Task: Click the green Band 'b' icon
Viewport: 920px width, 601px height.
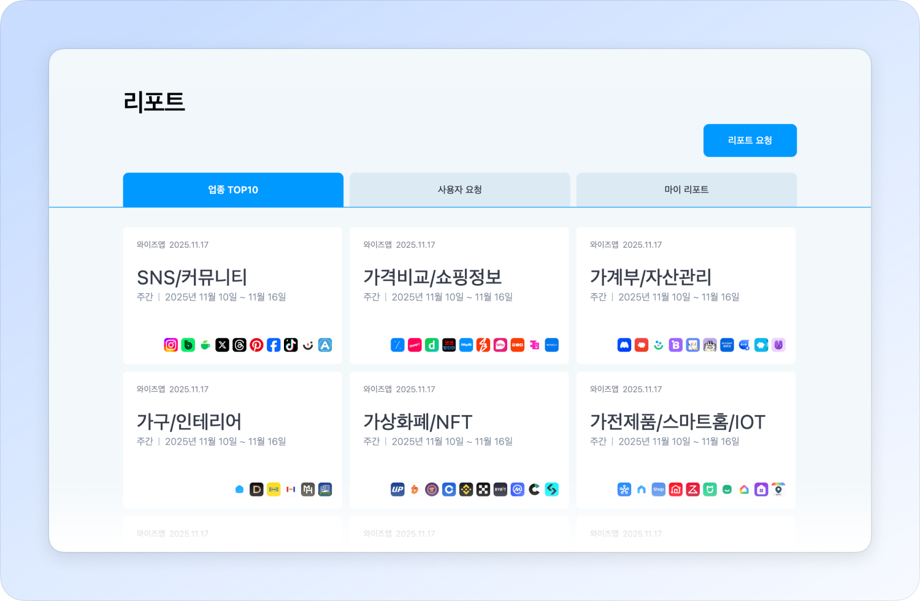Action: coord(188,345)
